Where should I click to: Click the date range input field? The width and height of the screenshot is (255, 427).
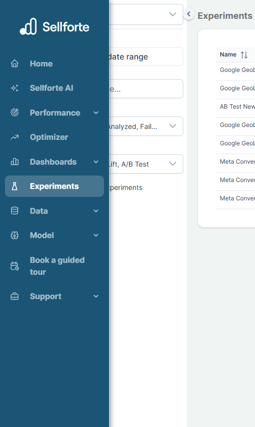146,57
